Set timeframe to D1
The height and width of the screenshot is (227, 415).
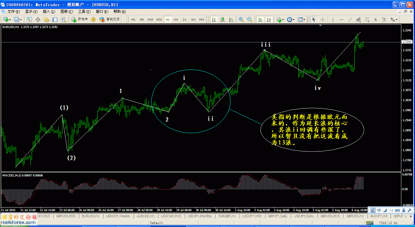[185, 20]
